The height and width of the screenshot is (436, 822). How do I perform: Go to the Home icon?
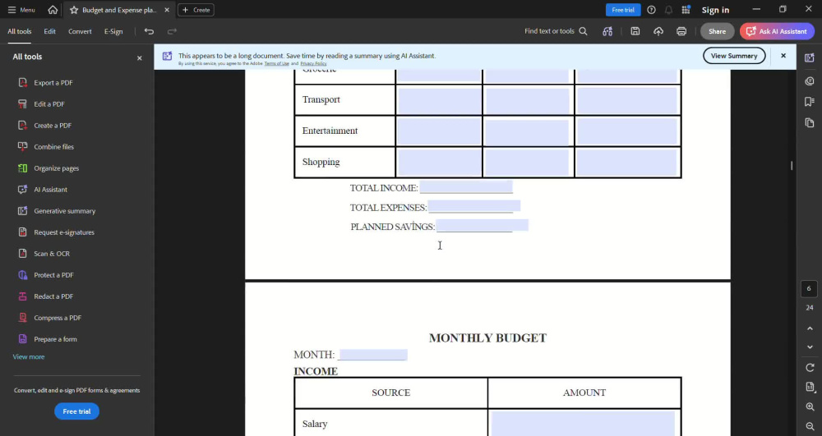[x=53, y=10]
